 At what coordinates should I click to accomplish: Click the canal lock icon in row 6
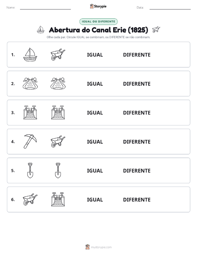tap(58, 199)
